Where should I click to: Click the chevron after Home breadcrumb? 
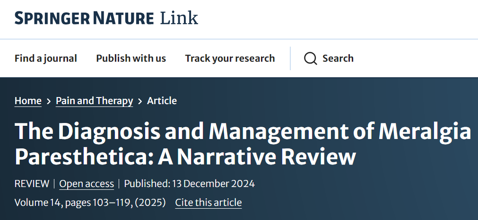tap(49, 101)
